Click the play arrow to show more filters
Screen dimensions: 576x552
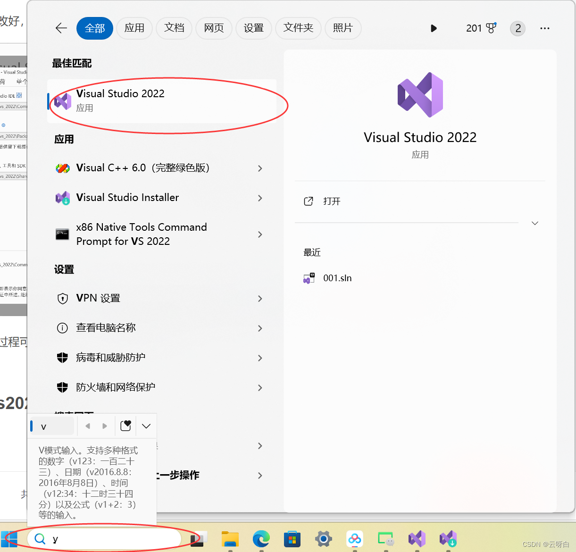point(434,28)
